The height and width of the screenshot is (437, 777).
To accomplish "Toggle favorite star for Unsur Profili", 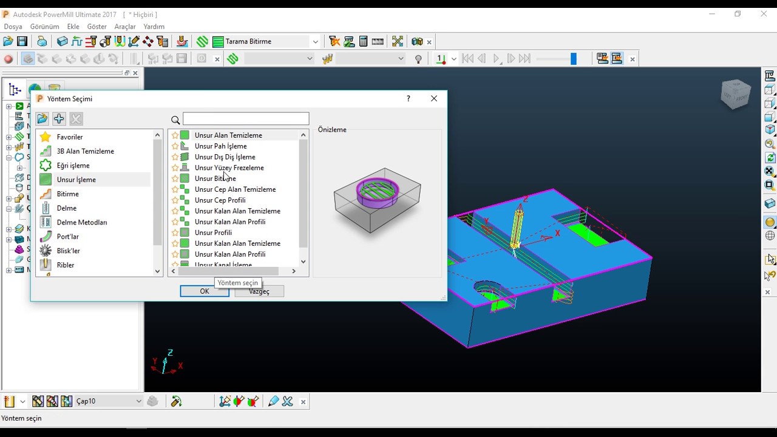I will point(175,232).
